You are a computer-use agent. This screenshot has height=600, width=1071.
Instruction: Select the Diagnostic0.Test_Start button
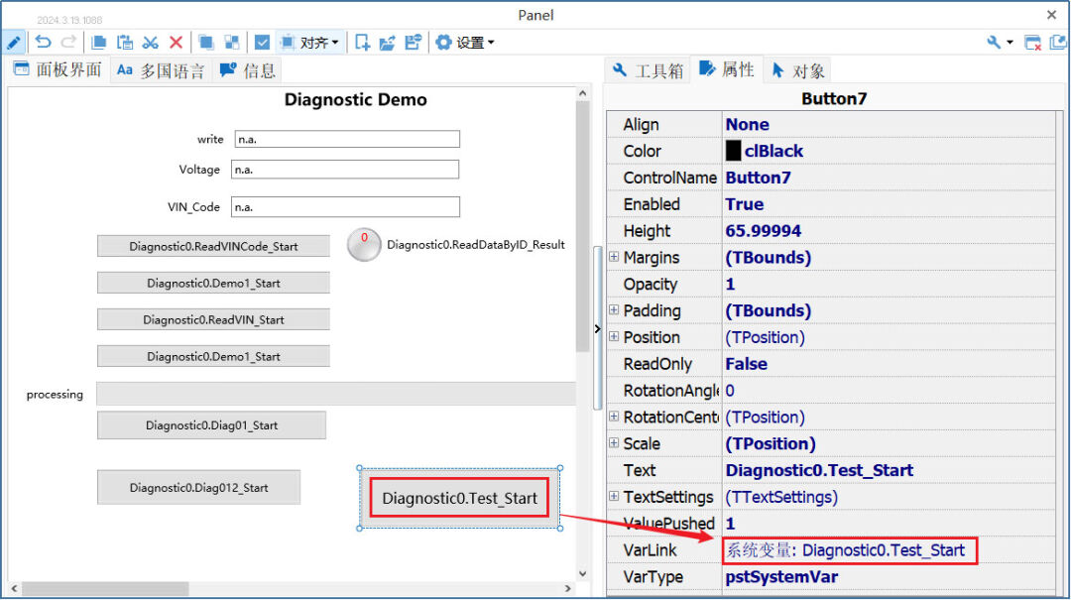pyautogui.click(x=460, y=498)
